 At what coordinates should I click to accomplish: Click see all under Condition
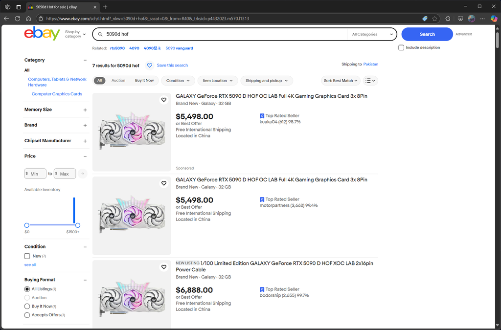(x=30, y=264)
